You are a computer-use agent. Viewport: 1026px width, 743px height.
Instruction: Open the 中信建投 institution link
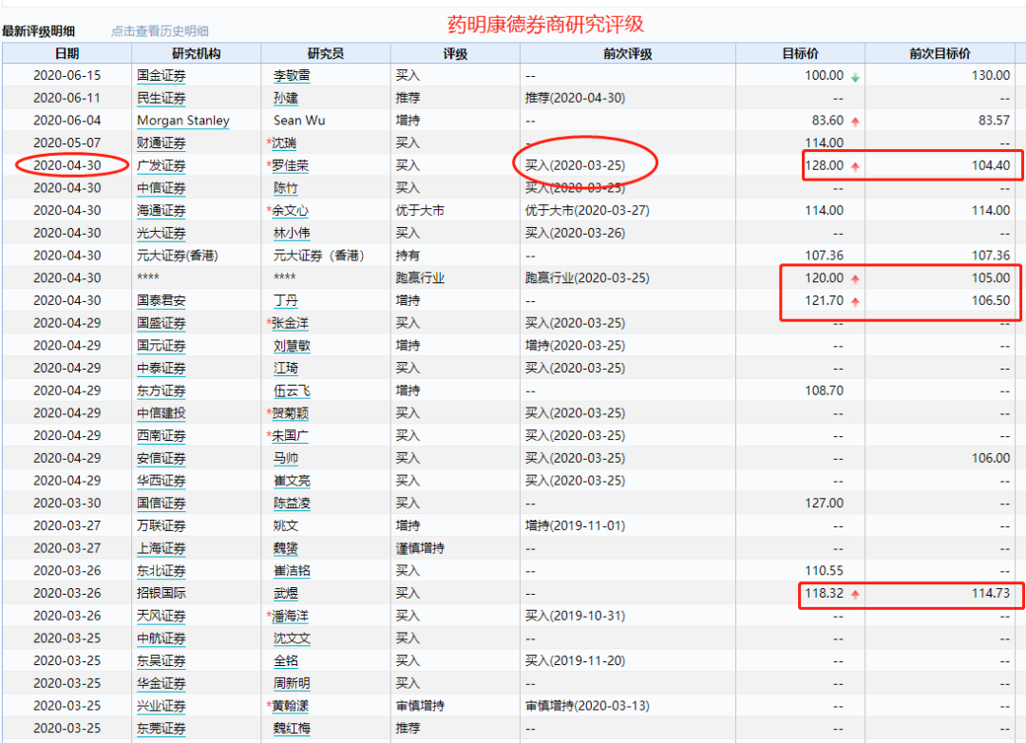161,413
